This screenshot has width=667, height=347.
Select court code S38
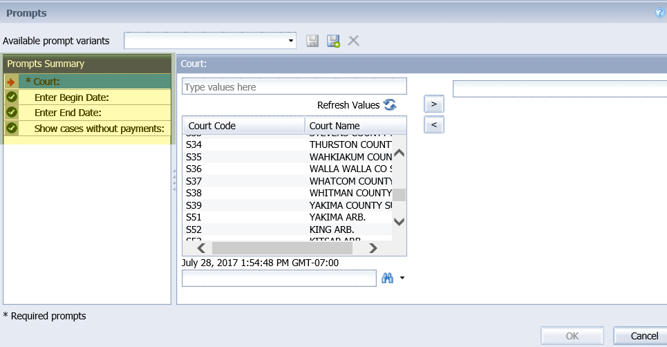[194, 193]
